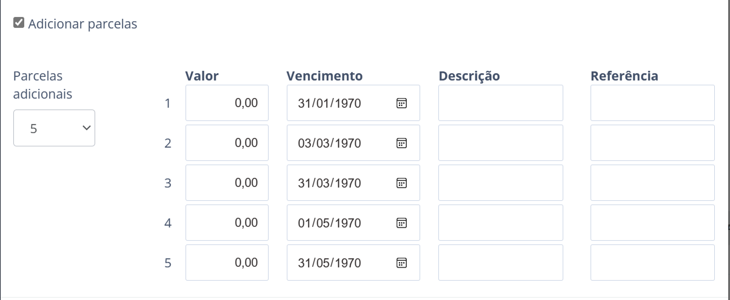Focus the Referência field for installment 5
This screenshot has height=300, width=730.
tap(652, 262)
